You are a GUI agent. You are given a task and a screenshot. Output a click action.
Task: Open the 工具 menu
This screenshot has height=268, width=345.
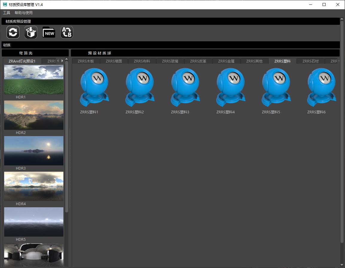(7, 13)
